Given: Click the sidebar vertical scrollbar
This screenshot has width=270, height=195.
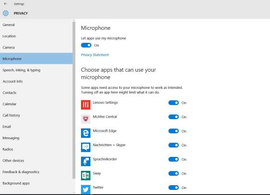Looking at the screenshot, I should pos(74,100).
